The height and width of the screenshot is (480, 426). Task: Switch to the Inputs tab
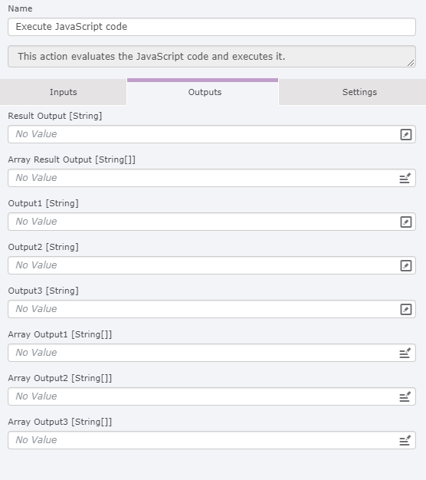pos(64,92)
